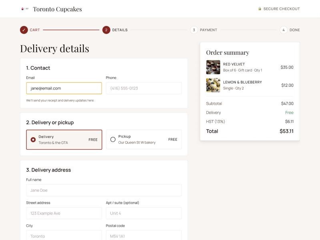Go back to the Cart step checkmark
Image resolution: width=320 pixels, height=240 pixels.
pos(24,30)
